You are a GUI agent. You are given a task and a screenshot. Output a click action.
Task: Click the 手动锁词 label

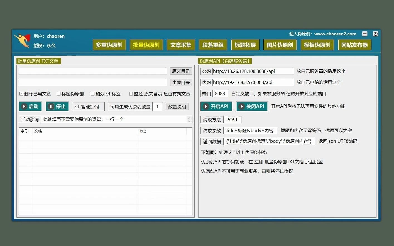(x=30, y=119)
